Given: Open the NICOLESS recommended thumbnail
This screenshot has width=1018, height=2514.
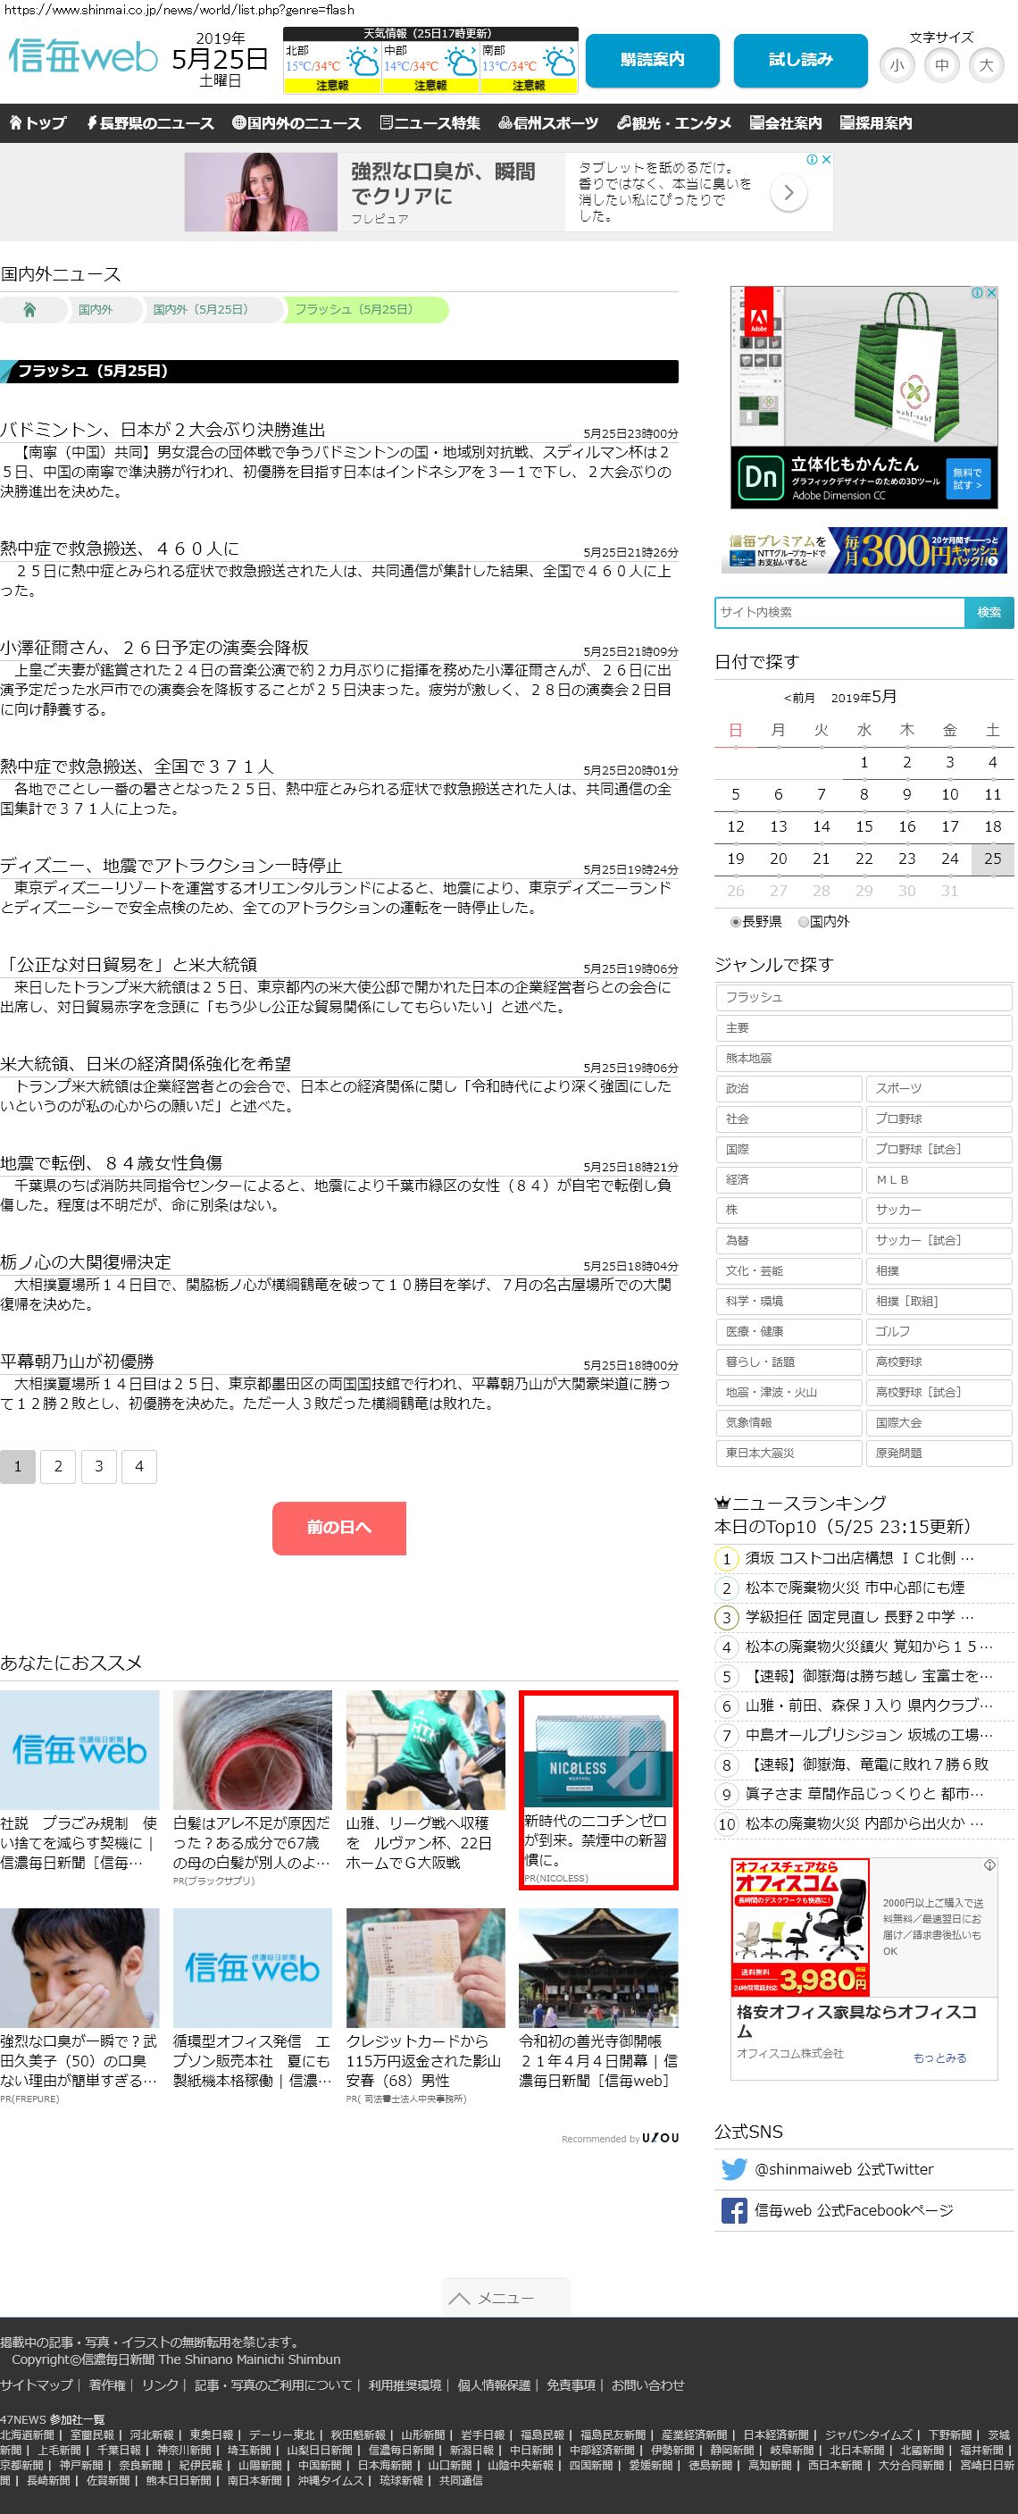Looking at the screenshot, I should pyautogui.click(x=597, y=1753).
